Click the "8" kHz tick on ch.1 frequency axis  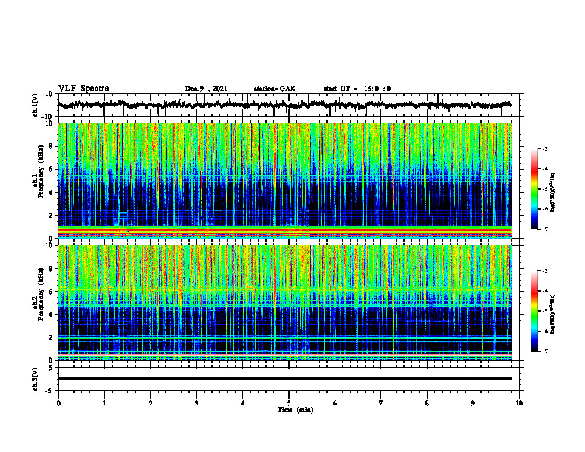click(52, 146)
